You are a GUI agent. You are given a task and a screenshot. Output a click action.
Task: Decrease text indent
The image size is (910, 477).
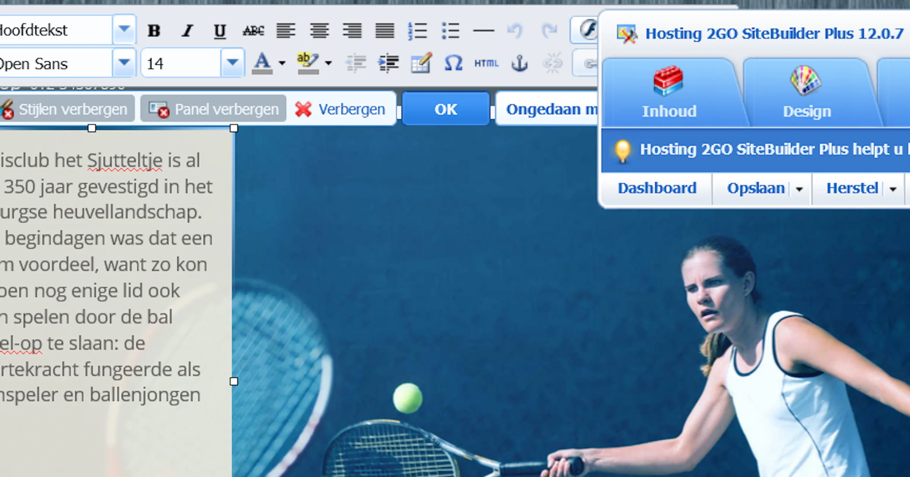(x=356, y=63)
